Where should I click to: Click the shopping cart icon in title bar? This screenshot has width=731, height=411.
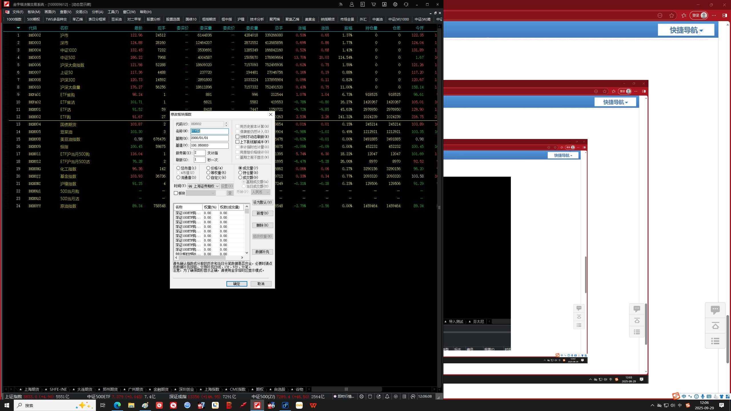(x=373, y=4)
